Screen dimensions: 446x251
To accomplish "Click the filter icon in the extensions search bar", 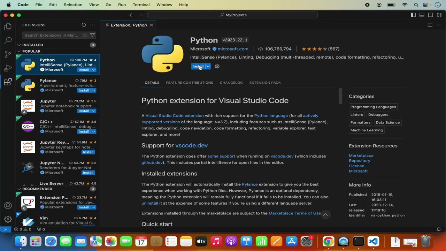I will (92, 35).
